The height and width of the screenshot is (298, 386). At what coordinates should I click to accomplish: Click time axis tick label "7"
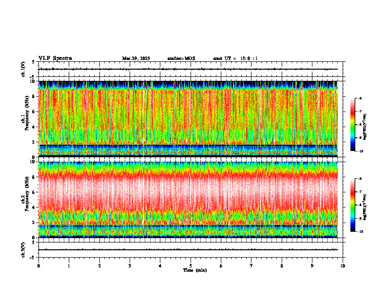point(251,266)
